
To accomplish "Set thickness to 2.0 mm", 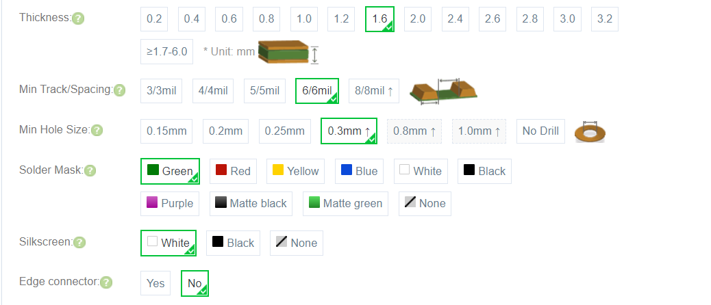I will pos(417,19).
